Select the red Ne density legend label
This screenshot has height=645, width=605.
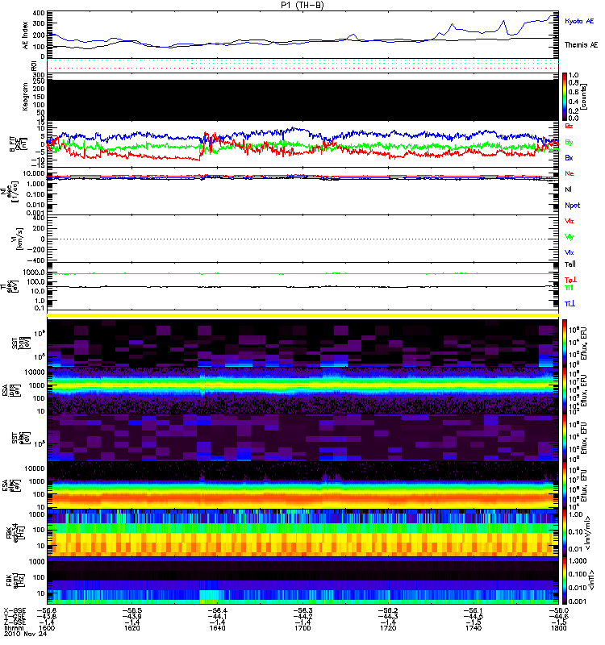[x=569, y=173]
